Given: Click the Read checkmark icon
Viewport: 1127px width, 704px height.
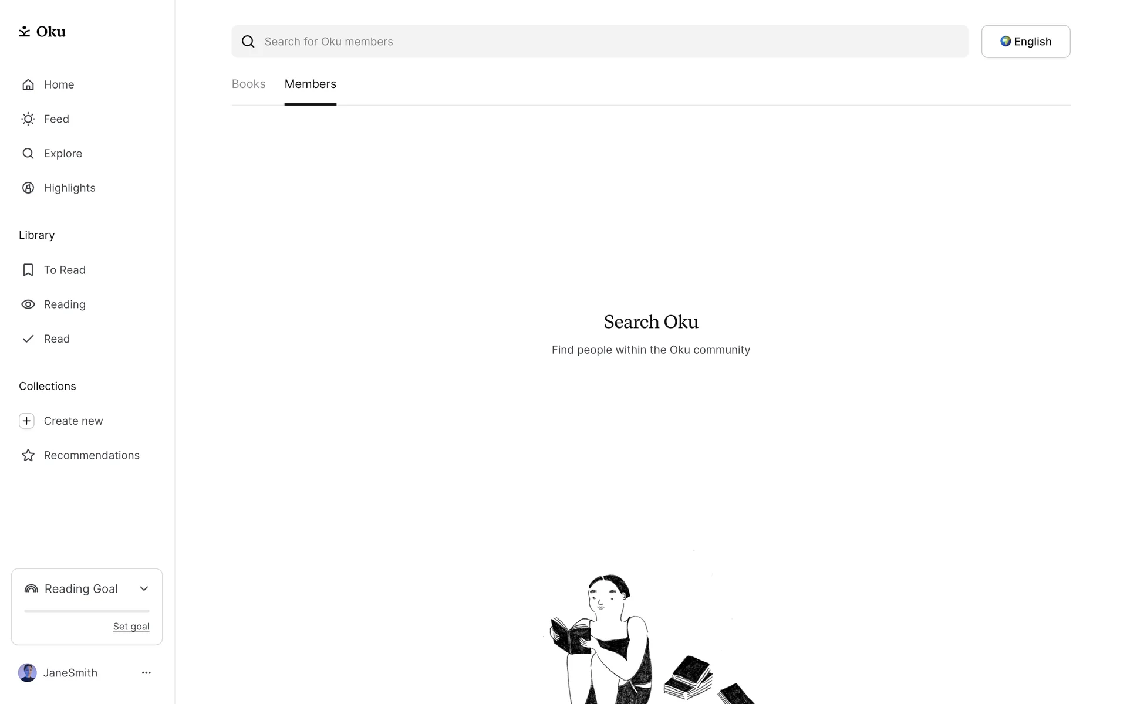Looking at the screenshot, I should point(28,339).
